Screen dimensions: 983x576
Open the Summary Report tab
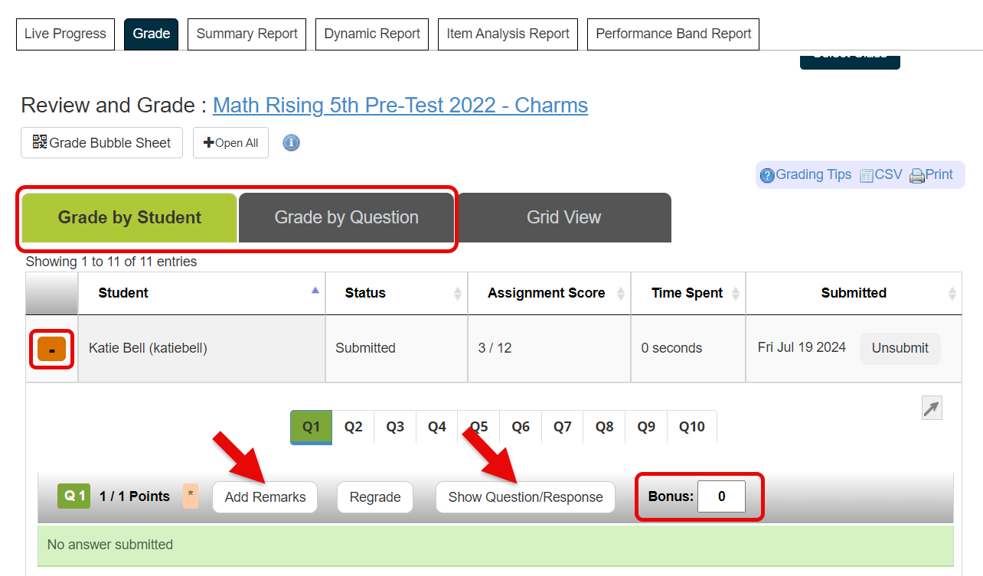[x=247, y=34]
